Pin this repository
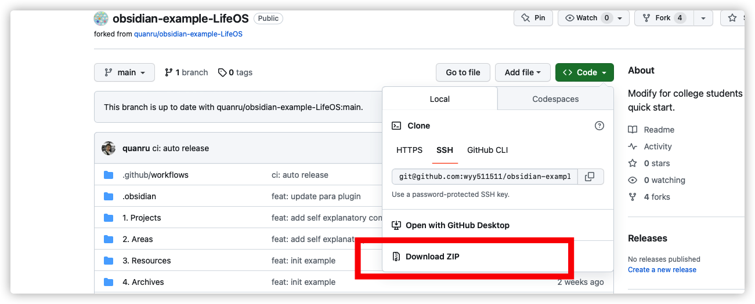 533,18
